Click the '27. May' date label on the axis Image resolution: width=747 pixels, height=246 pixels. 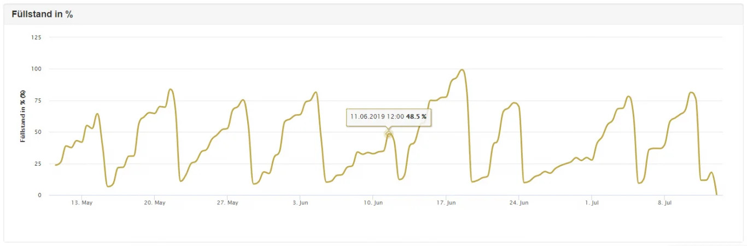pos(227,203)
